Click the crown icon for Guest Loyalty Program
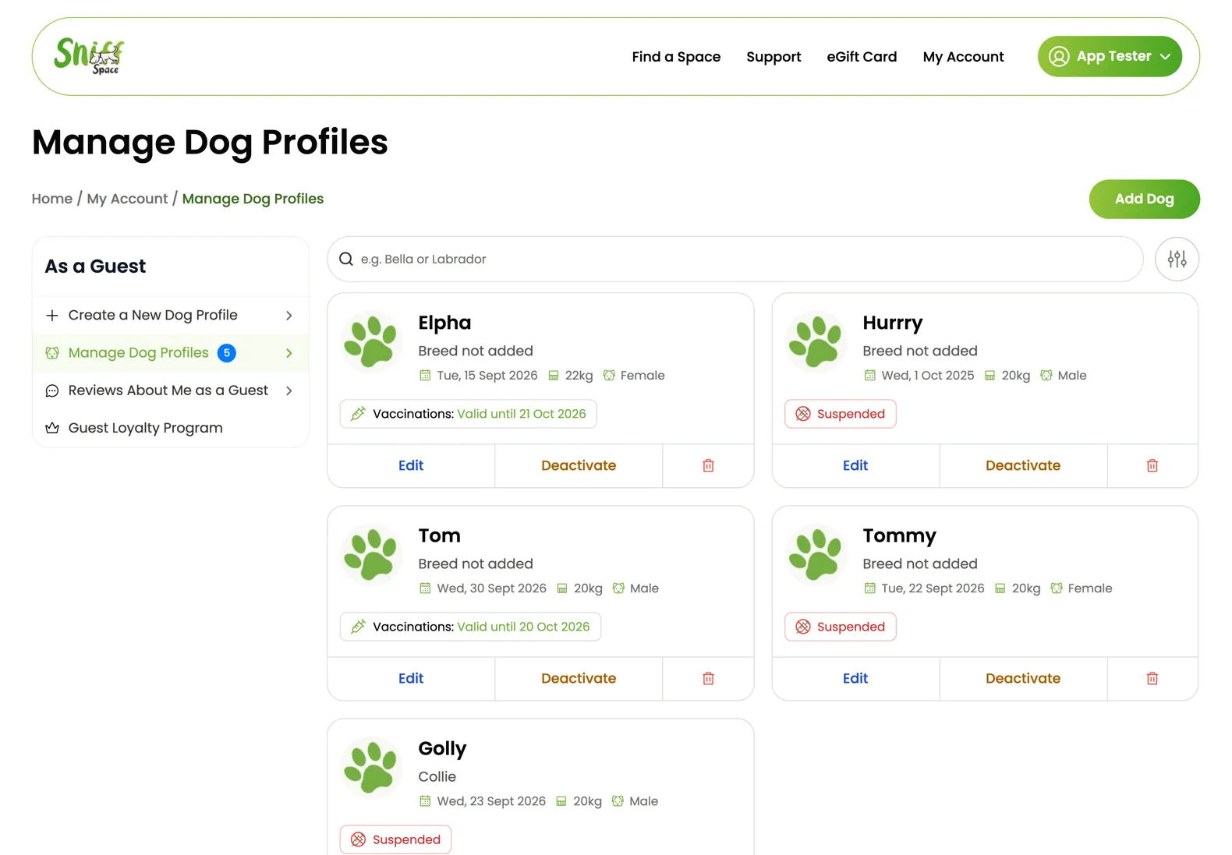1232x855 pixels. pyautogui.click(x=52, y=428)
